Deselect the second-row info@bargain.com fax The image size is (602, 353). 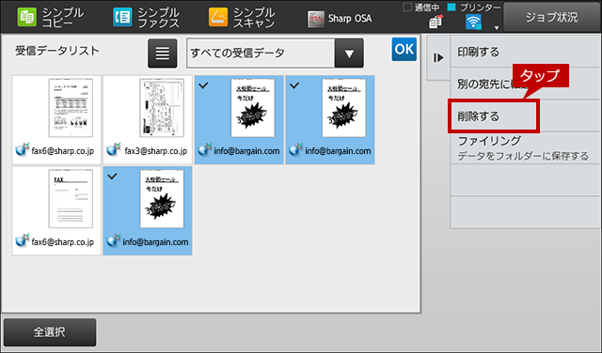[x=148, y=210]
